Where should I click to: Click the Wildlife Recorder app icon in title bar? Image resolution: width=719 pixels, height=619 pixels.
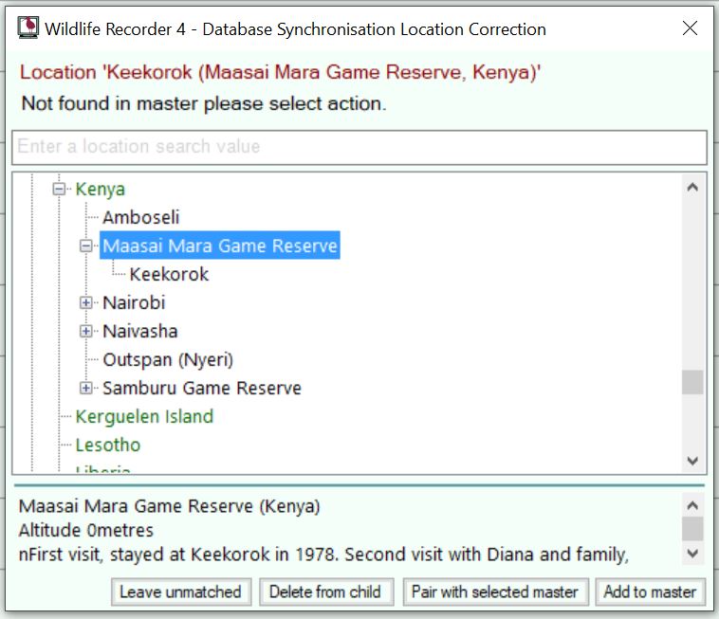tap(28, 27)
